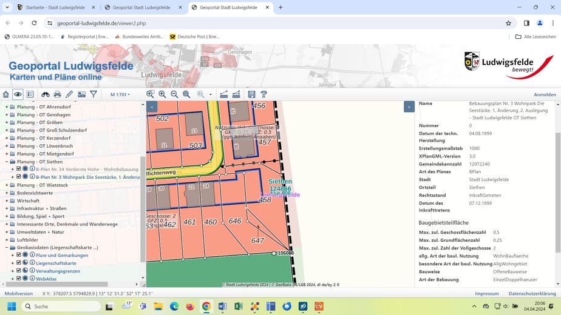Click the printer icon to print map
The image size is (561, 315).
[57, 94]
